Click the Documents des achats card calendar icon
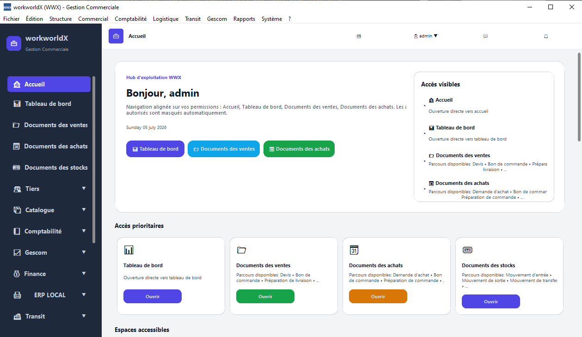 point(354,250)
